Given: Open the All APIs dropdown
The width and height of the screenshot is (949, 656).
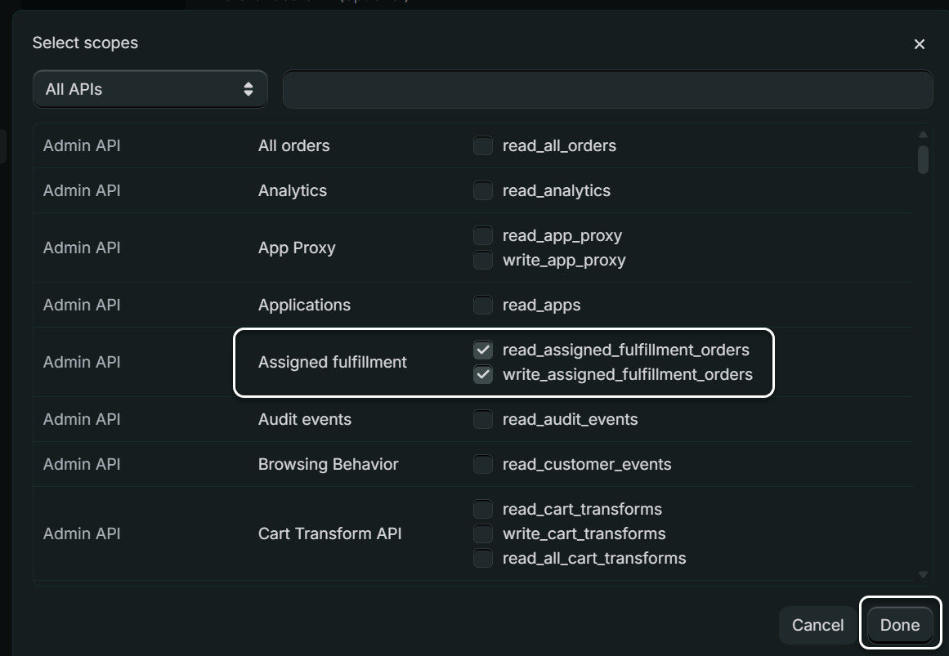Looking at the screenshot, I should (x=150, y=89).
